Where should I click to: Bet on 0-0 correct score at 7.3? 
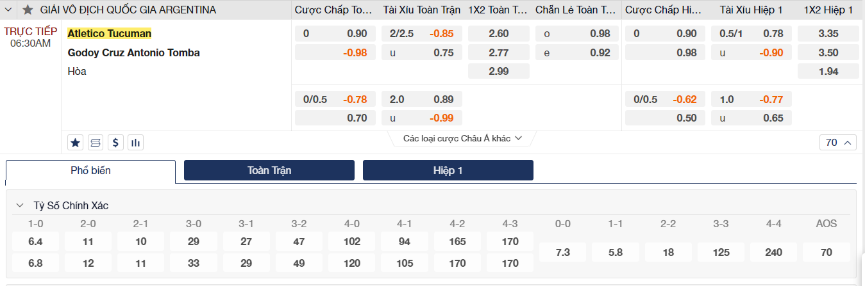tap(563, 252)
